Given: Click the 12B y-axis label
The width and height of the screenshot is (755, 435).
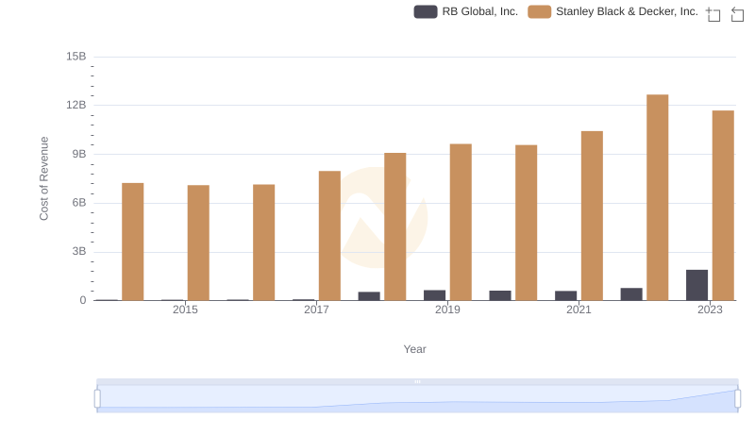Looking at the screenshot, I should coord(76,105).
